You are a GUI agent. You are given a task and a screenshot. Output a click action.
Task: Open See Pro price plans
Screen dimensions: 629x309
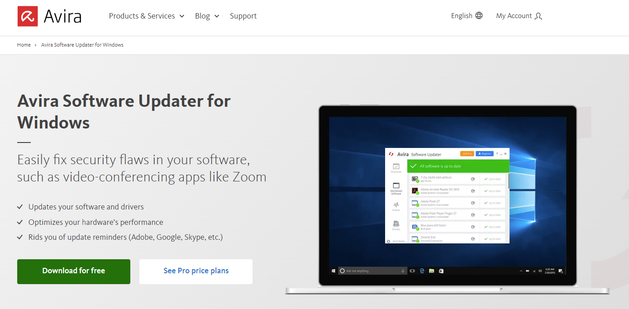coord(195,271)
